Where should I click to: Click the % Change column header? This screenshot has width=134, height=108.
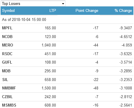point(123,10)
